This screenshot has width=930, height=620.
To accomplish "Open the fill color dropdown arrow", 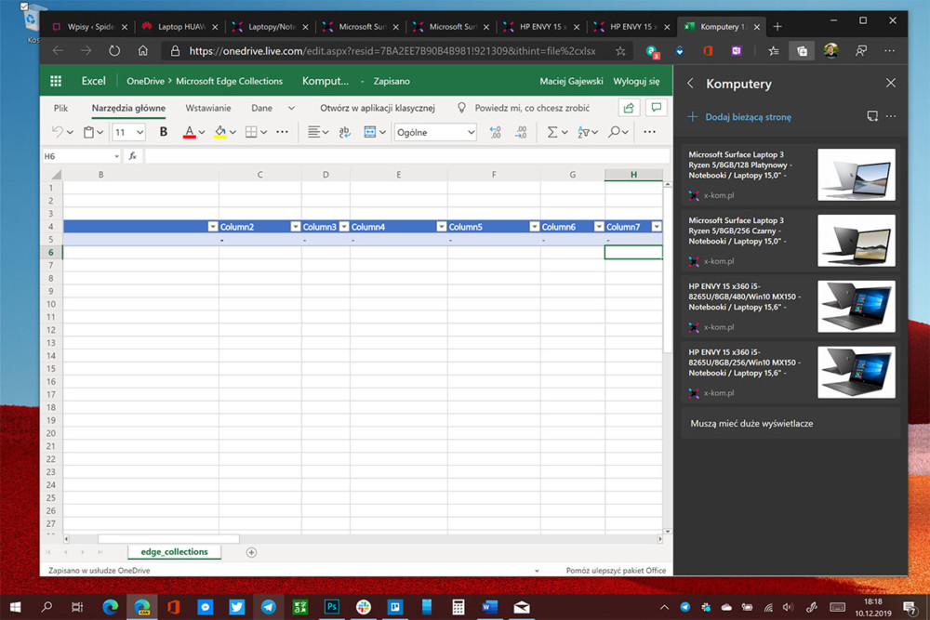I will [233, 132].
